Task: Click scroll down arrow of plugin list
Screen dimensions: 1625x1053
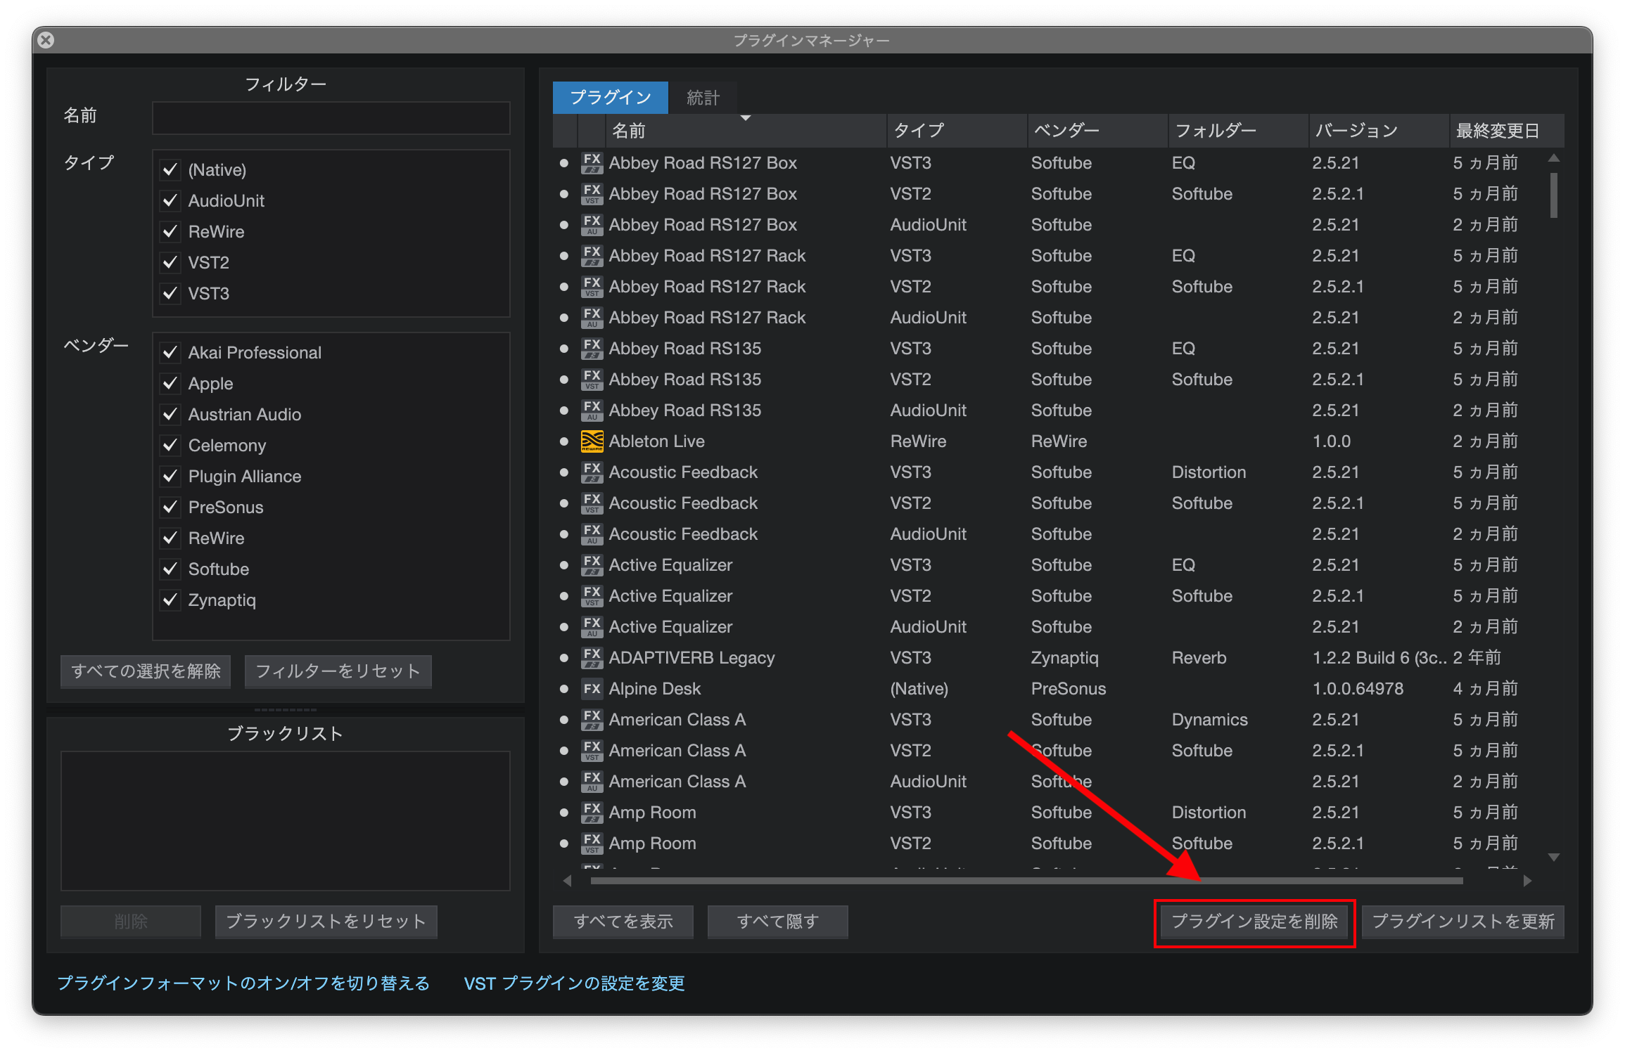Action: click(1554, 857)
